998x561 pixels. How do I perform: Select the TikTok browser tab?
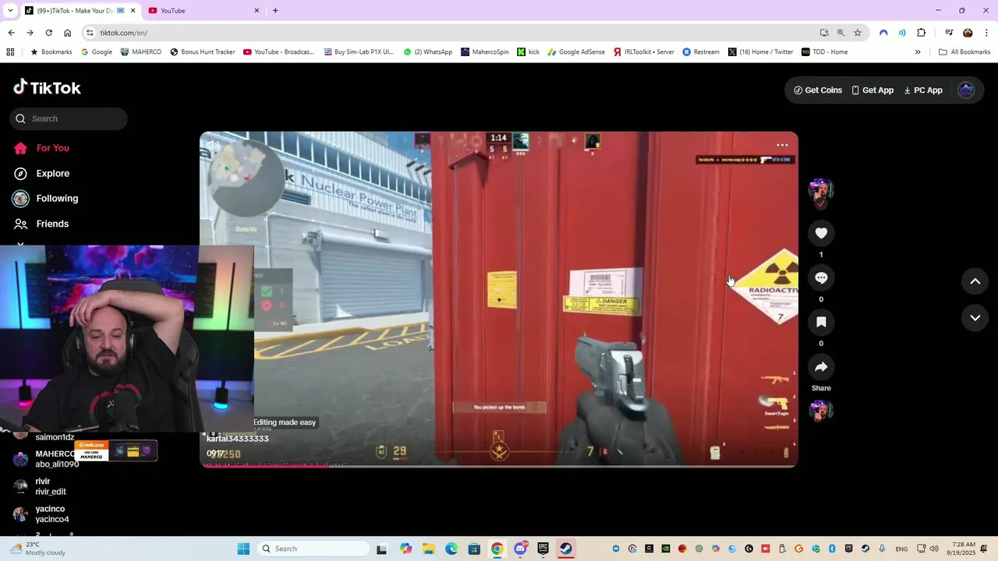(78, 11)
